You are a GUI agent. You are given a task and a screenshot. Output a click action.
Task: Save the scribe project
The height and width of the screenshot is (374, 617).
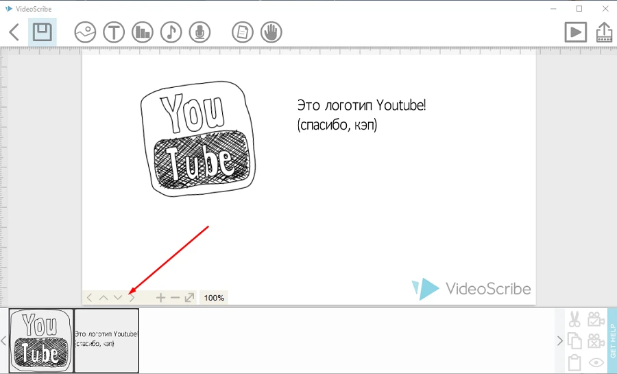[42, 32]
